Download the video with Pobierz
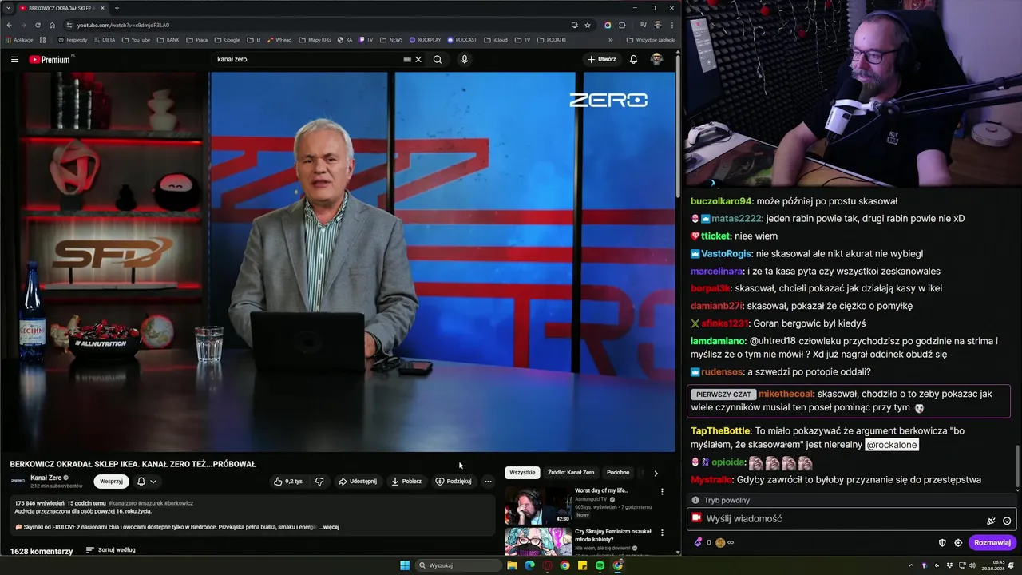 (x=406, y=482)
